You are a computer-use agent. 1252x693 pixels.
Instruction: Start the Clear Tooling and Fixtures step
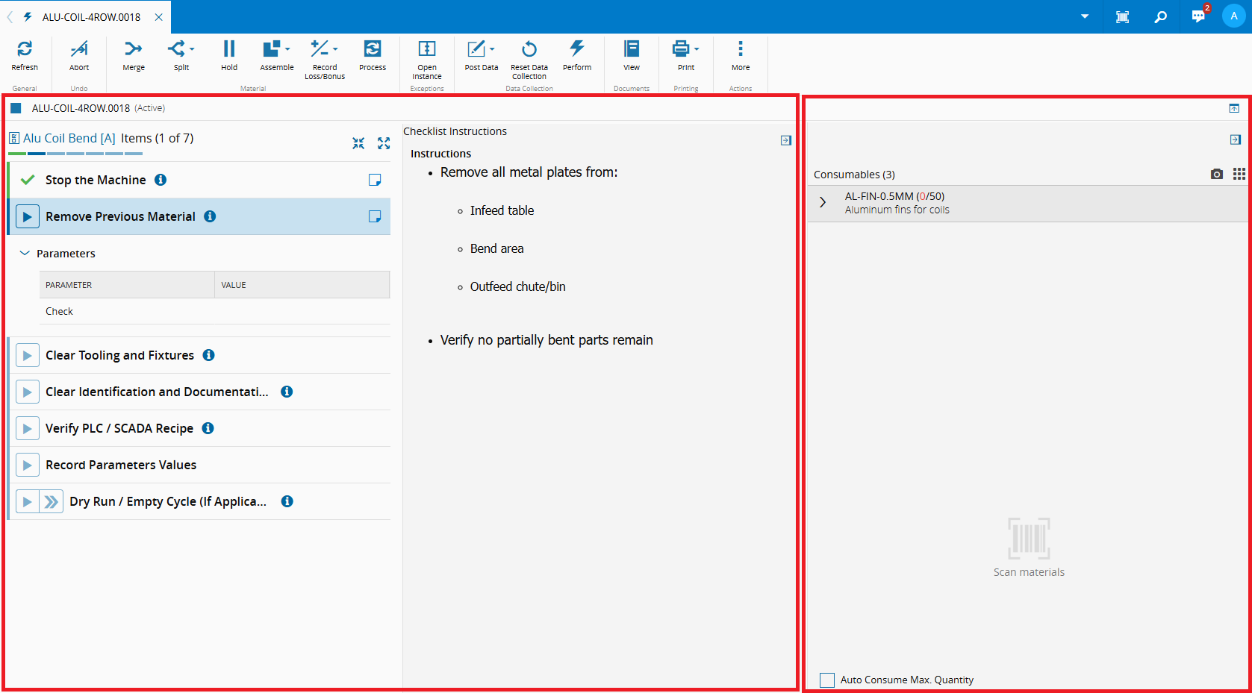pos(27,355)
